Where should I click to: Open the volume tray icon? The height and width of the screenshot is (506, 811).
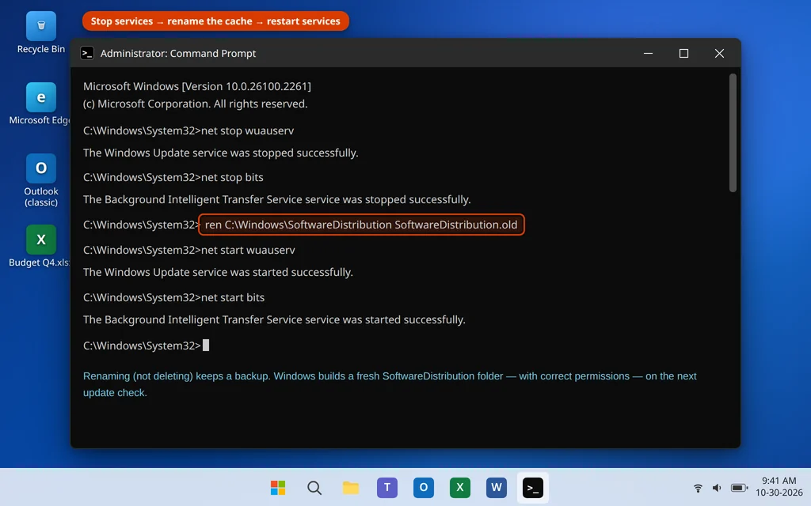pos(717,487)
